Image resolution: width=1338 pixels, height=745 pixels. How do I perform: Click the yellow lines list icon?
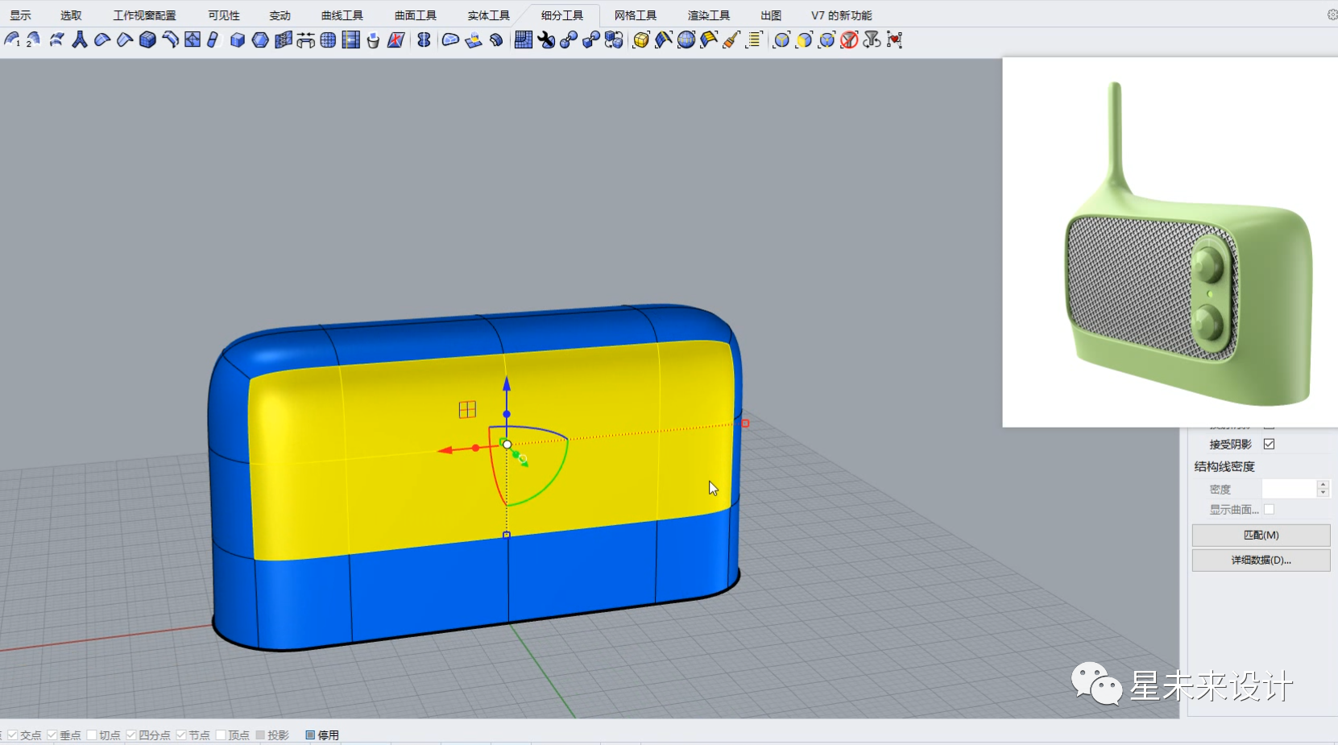coord(754,39)
